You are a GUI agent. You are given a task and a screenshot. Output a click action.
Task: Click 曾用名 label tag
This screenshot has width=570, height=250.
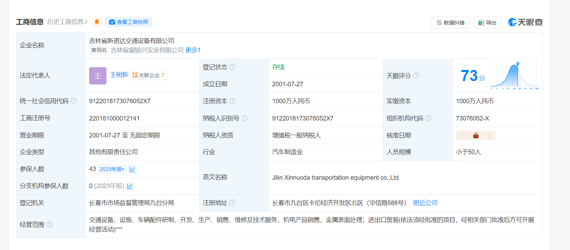point(99,50)
